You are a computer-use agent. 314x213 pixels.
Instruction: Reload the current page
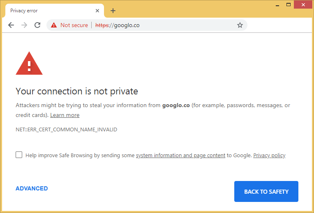[37, 25]
